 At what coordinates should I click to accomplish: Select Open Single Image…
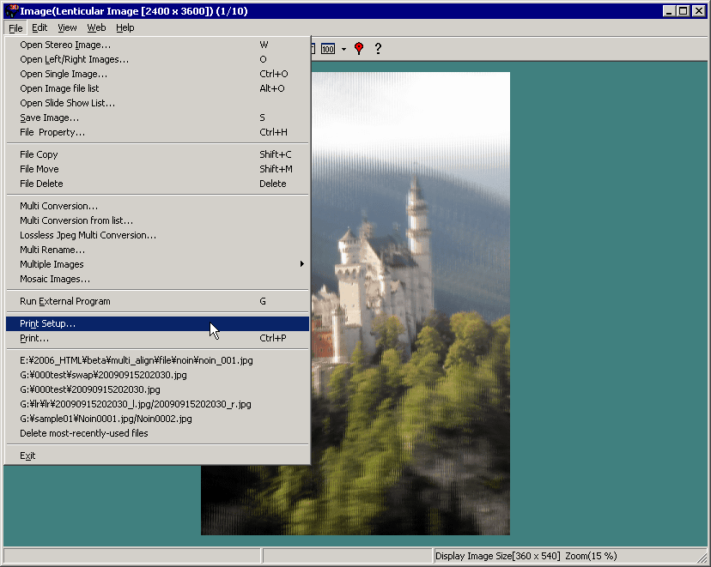point(157,74)
